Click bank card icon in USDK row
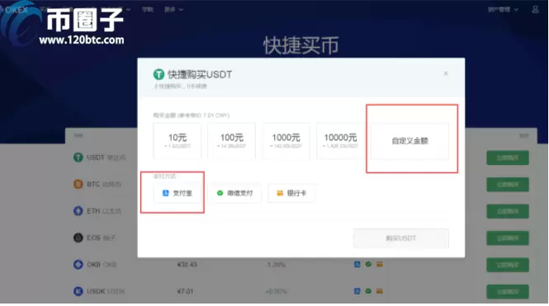Image resolution: width=549 pixels, height=306 pixels. pyautogui.click(x=380, y=291)
